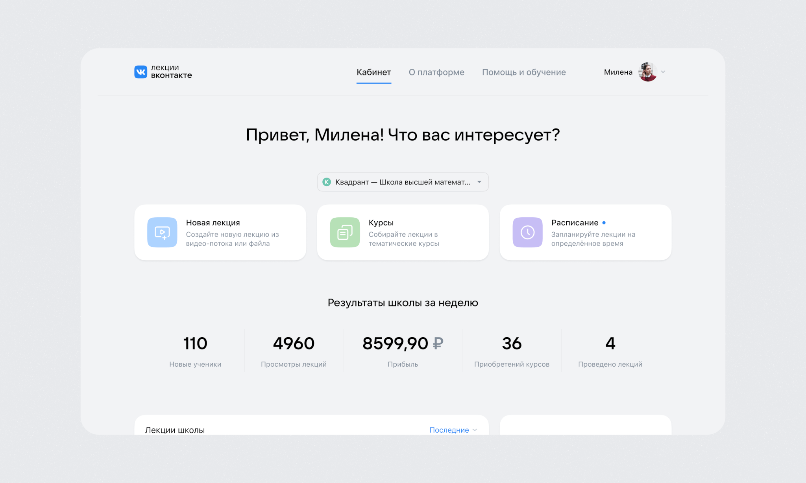Select the Курсы card title
Image resolution: width=806 pixels, height=483 pixels.
click(381, 223)
